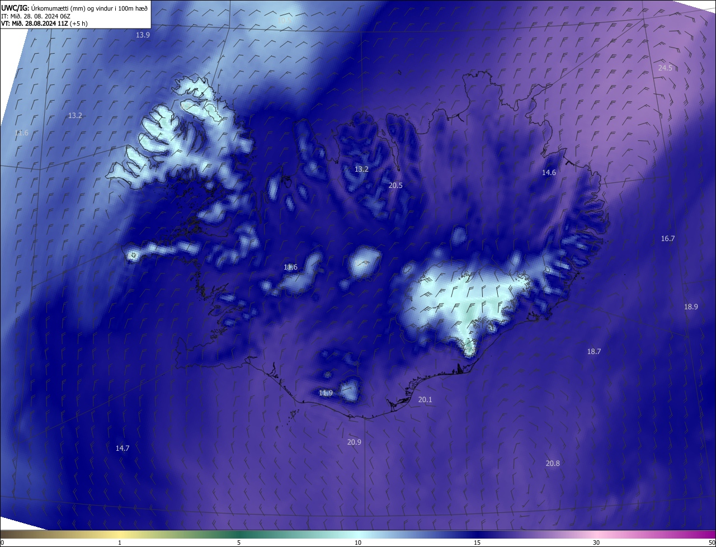Click the 18.7 value label
716x547 pixels.
tap(594, 351)
